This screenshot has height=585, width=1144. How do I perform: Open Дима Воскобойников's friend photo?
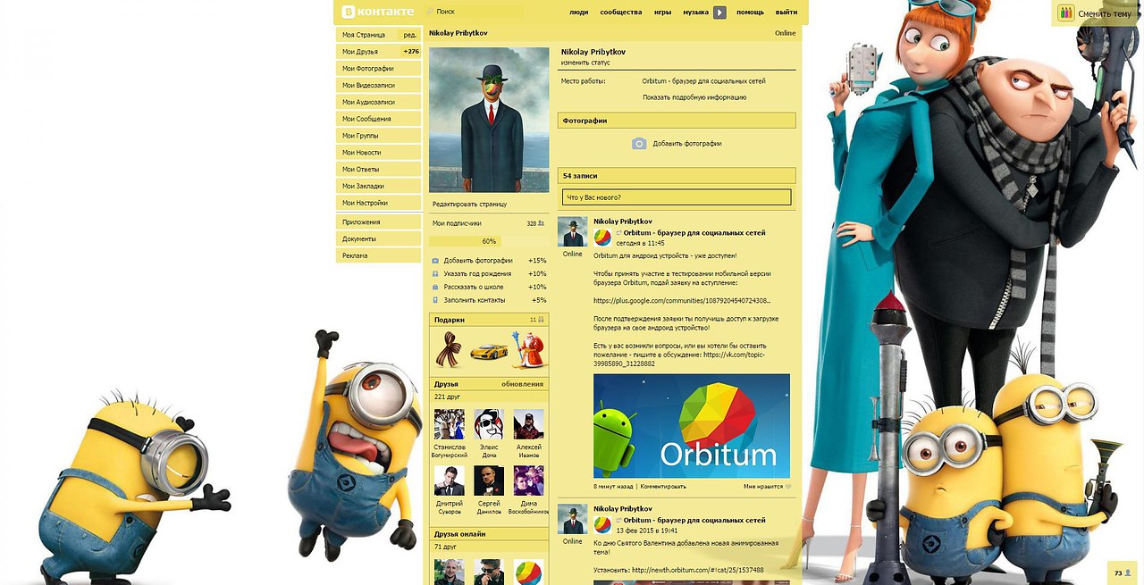point(529,481)
